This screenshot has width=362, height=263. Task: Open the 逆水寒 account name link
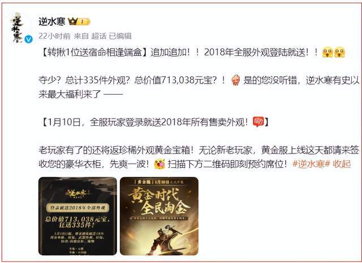pyautogui.click(x=52, y=22)
